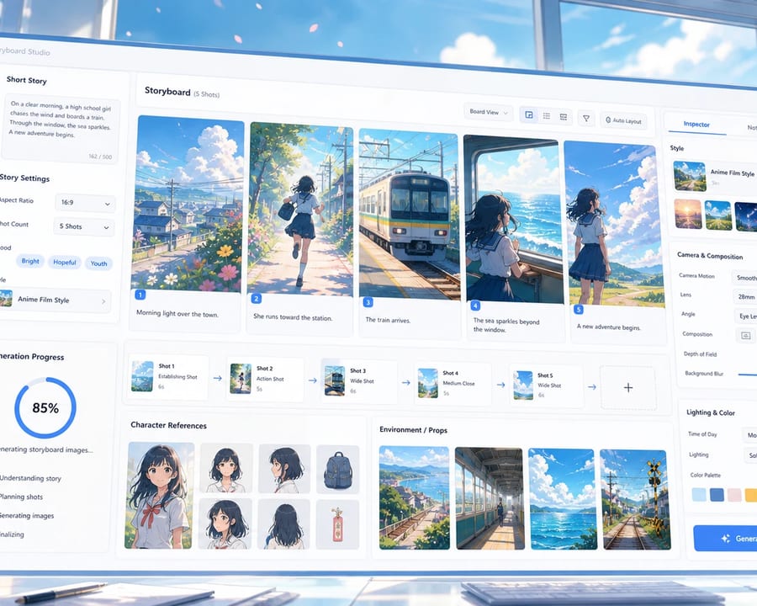Switch to board grid view icon

coord(529,115)
